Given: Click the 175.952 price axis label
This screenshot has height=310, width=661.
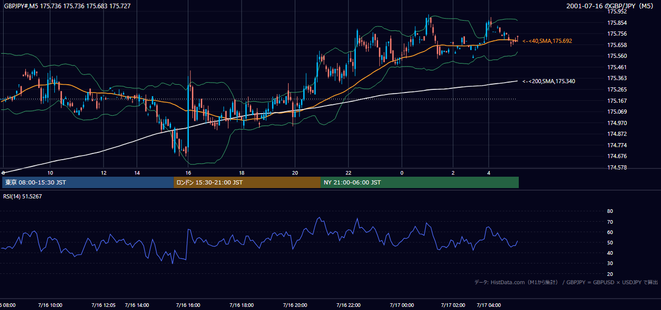Looking at the screenshot, I should pos(617,11).
